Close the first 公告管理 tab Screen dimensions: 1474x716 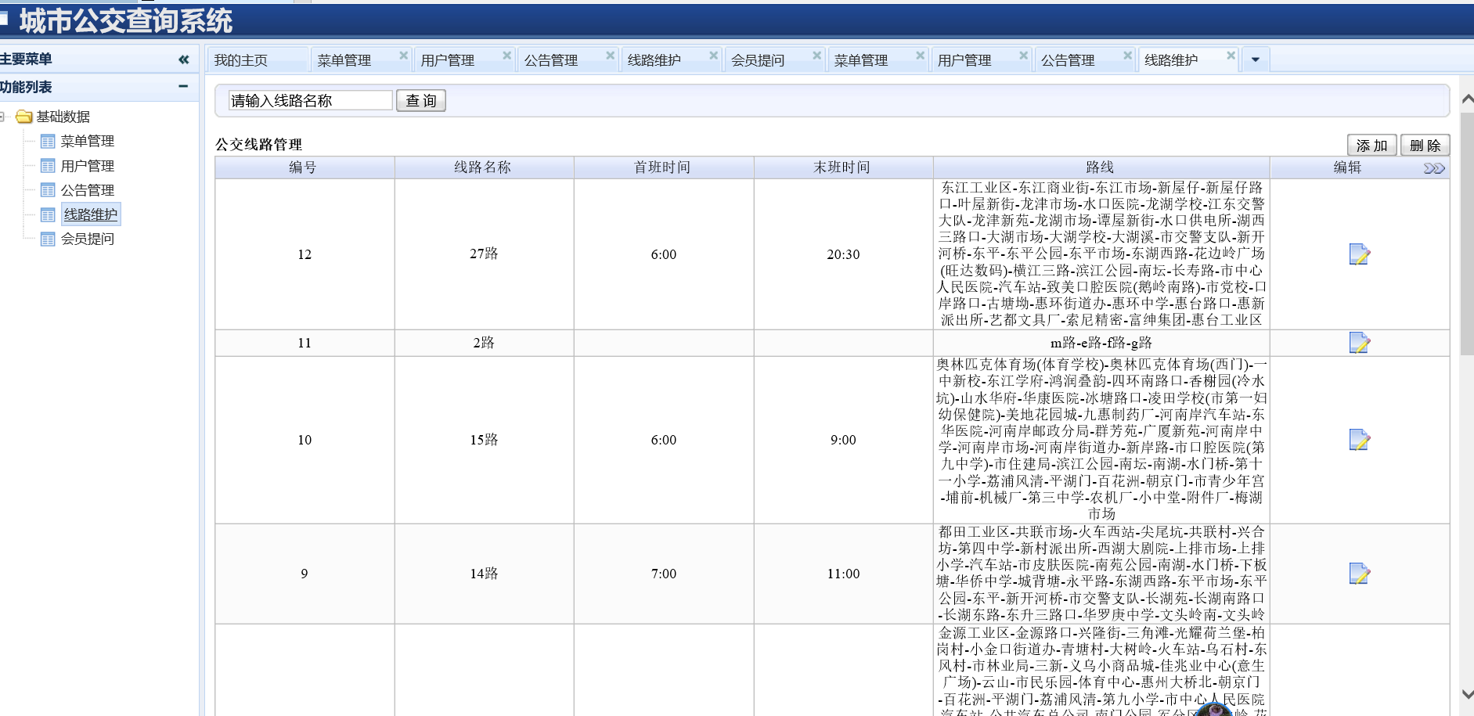click(610, 56)
